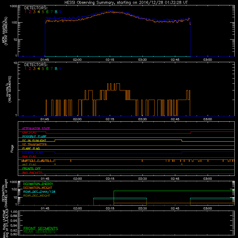
Task: Select the SC IN SUNLIGHT flag label
Action: tap(34, 140)
